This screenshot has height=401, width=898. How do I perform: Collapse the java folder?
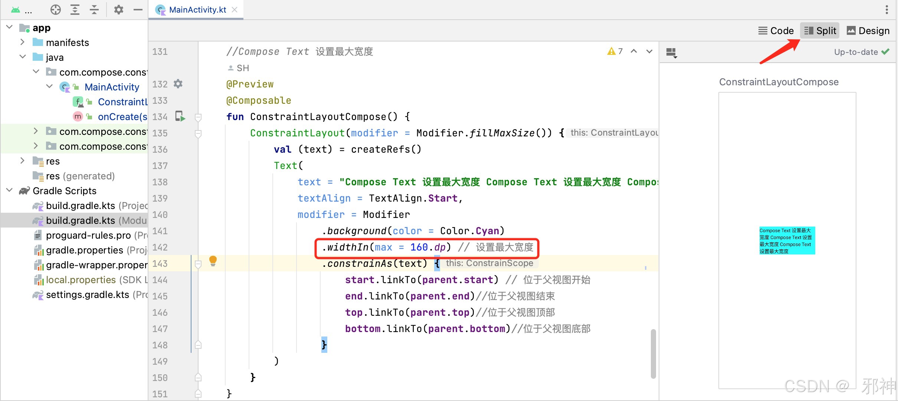tap(22, 57)
